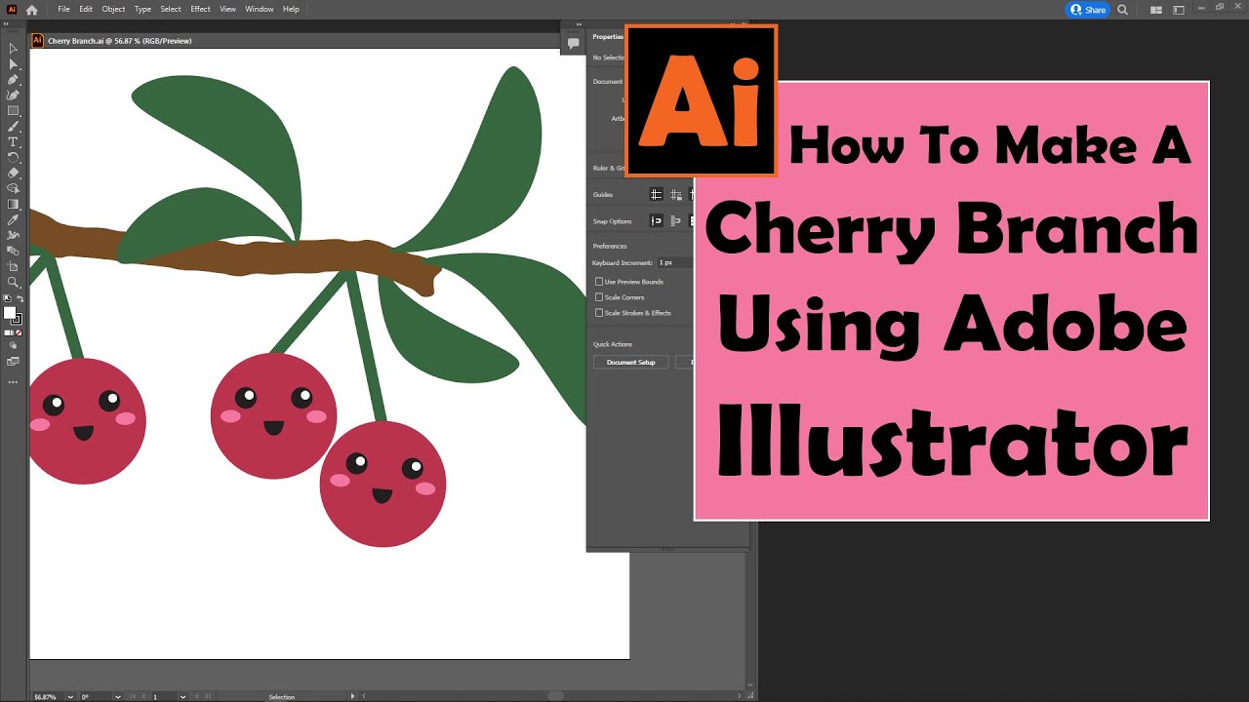Image resolution: width=1249 pixels, height=702 pixels.
Task: Expand status bar Selection info arrow
Action: [x=352, y=697]
